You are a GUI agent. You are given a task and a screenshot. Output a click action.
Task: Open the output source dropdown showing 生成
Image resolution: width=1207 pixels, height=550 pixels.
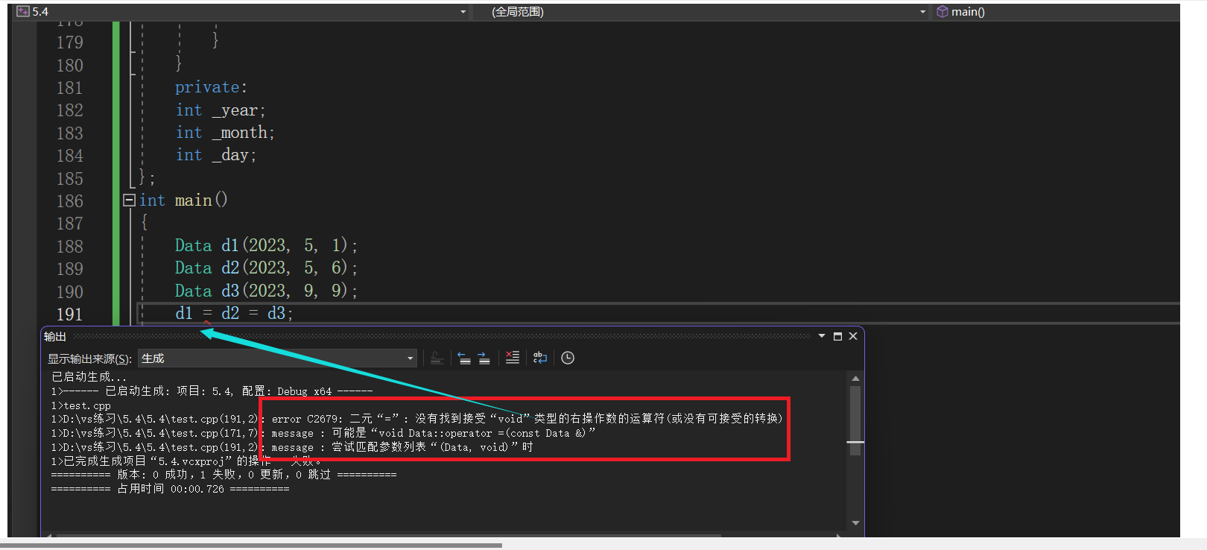(278, 358)
